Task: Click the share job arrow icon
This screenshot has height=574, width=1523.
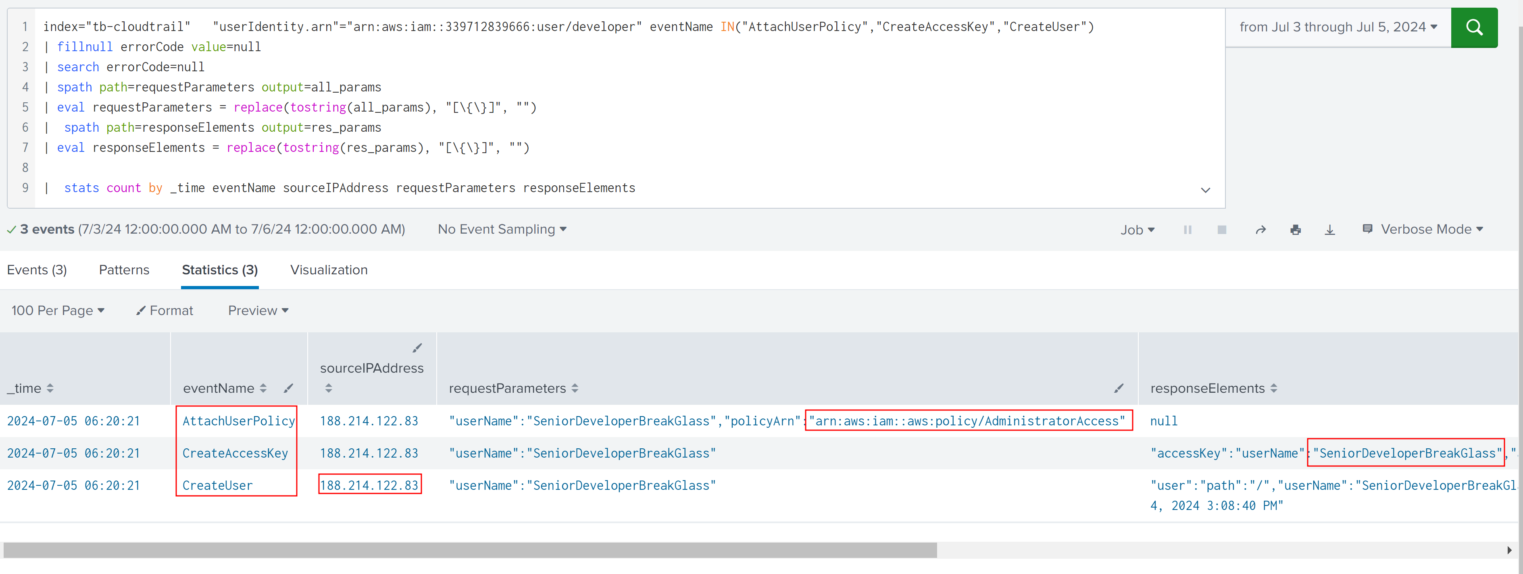Action: pyautogui.click(x=1260, y=230)
